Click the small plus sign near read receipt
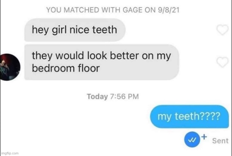 click(x=204, y=137)
